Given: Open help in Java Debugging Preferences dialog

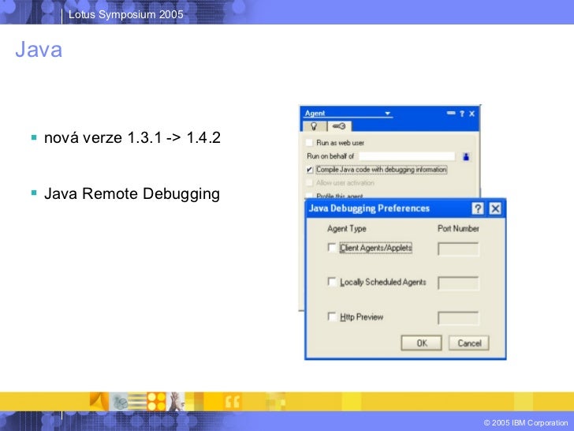Looking at the screenshot, I should pyautogui.click(x=477, y=208).
